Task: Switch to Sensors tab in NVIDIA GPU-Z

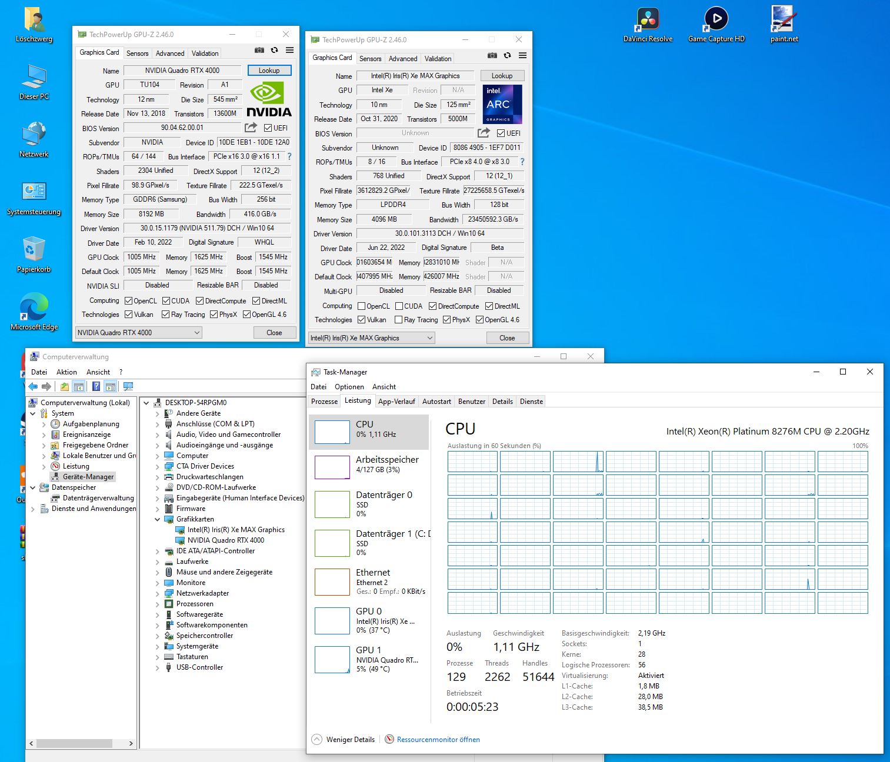Action: [x=138, y=54]
